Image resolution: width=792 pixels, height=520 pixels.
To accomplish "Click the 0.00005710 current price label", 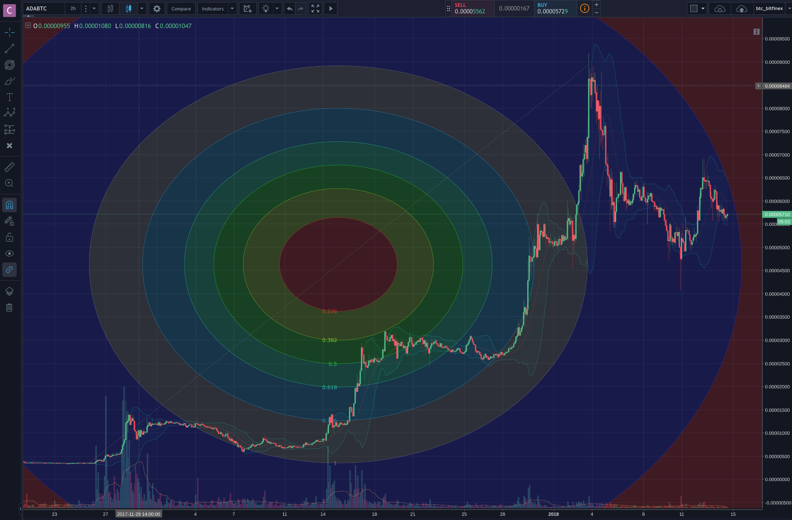I will pyautogui.click(x=777, y=214).
